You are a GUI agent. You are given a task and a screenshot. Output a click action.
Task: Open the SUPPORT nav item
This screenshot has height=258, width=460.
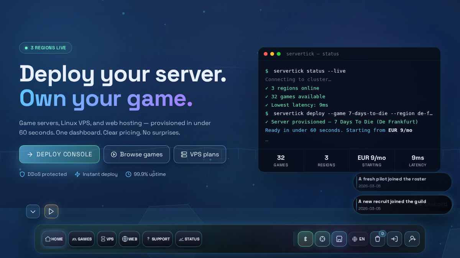[158, 239]
